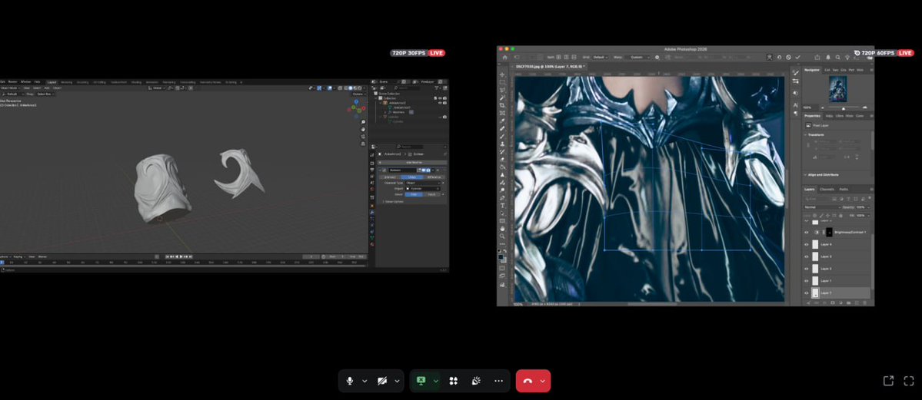Open the Grid dropdown showing Default

601,57
